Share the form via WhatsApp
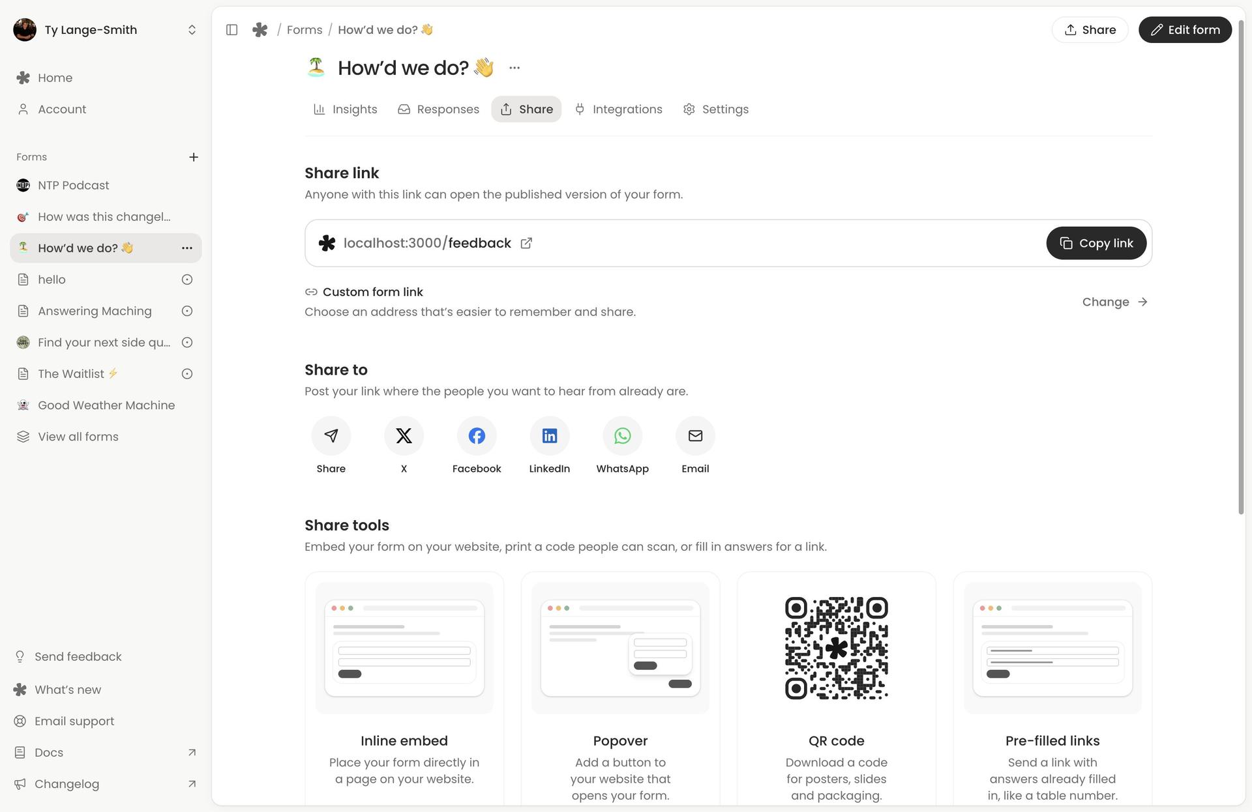This screenshot has height=812, width=1252. click(623, 435)
